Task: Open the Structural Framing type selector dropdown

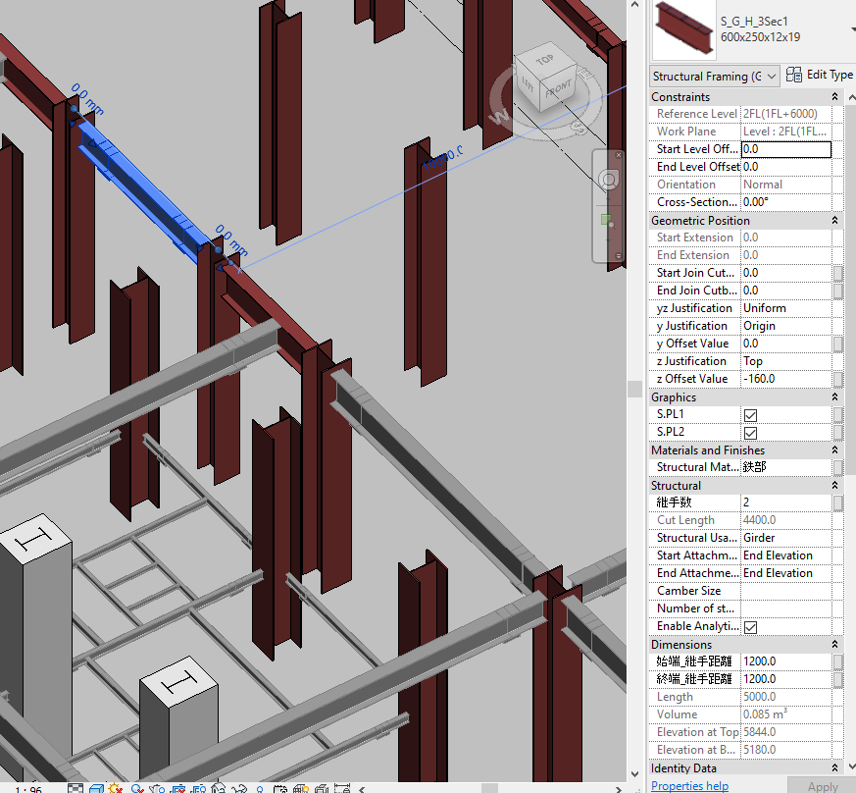Action: [x=772, y=76]
